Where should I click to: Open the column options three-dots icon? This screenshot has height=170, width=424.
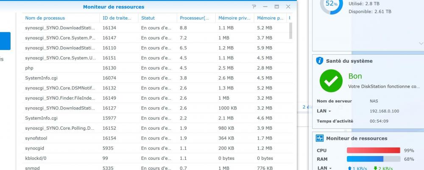tap(290, 18)
